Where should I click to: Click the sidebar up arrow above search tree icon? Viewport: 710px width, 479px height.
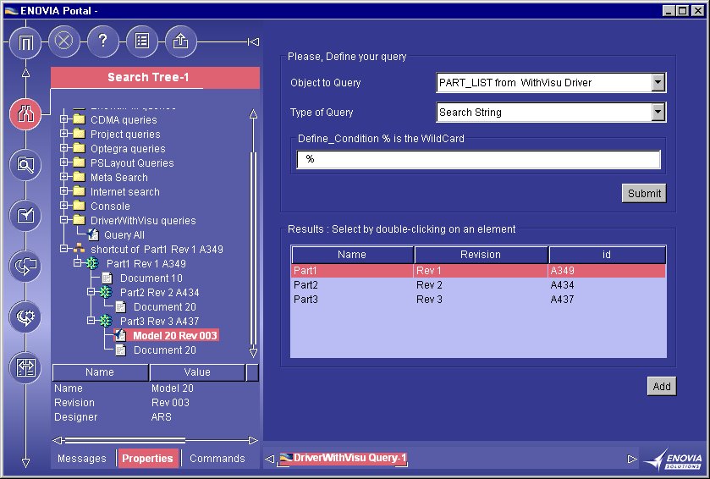tap(25, 74)
